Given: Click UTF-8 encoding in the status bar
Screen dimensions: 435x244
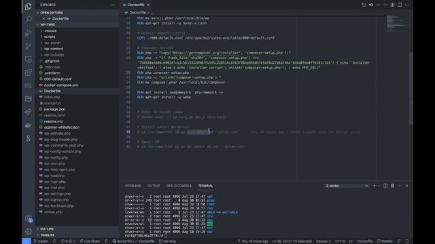Looking at the screenshot, I should [340, 241].
